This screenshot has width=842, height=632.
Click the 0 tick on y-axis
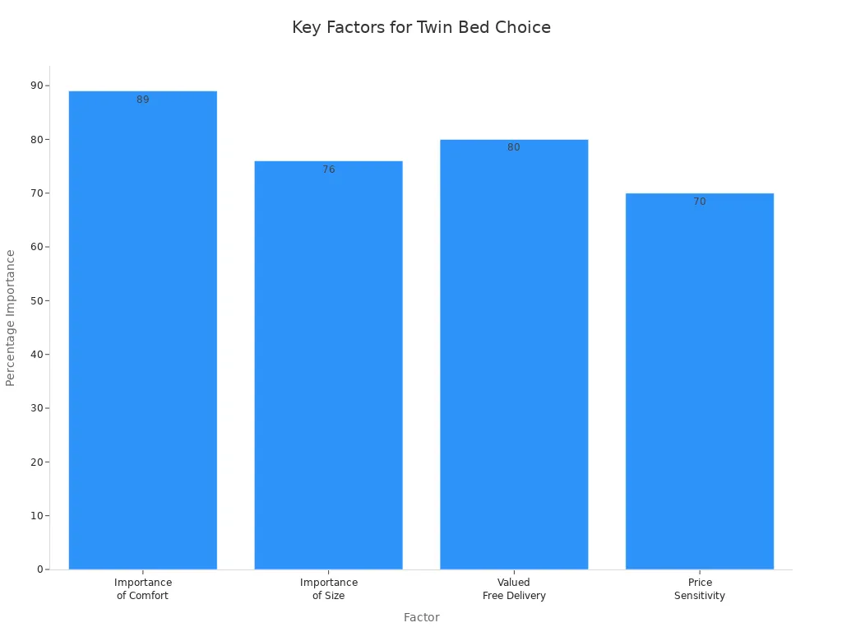point(40,569)
